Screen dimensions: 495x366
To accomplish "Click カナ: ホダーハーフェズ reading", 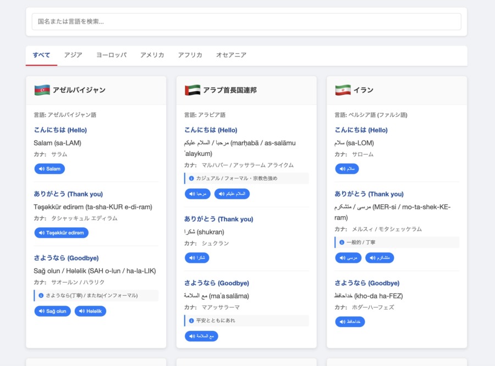I will pos(364,307).
